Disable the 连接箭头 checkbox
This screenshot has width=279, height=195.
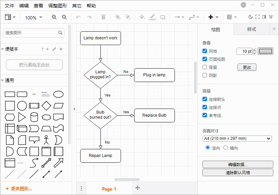(205, 99)
